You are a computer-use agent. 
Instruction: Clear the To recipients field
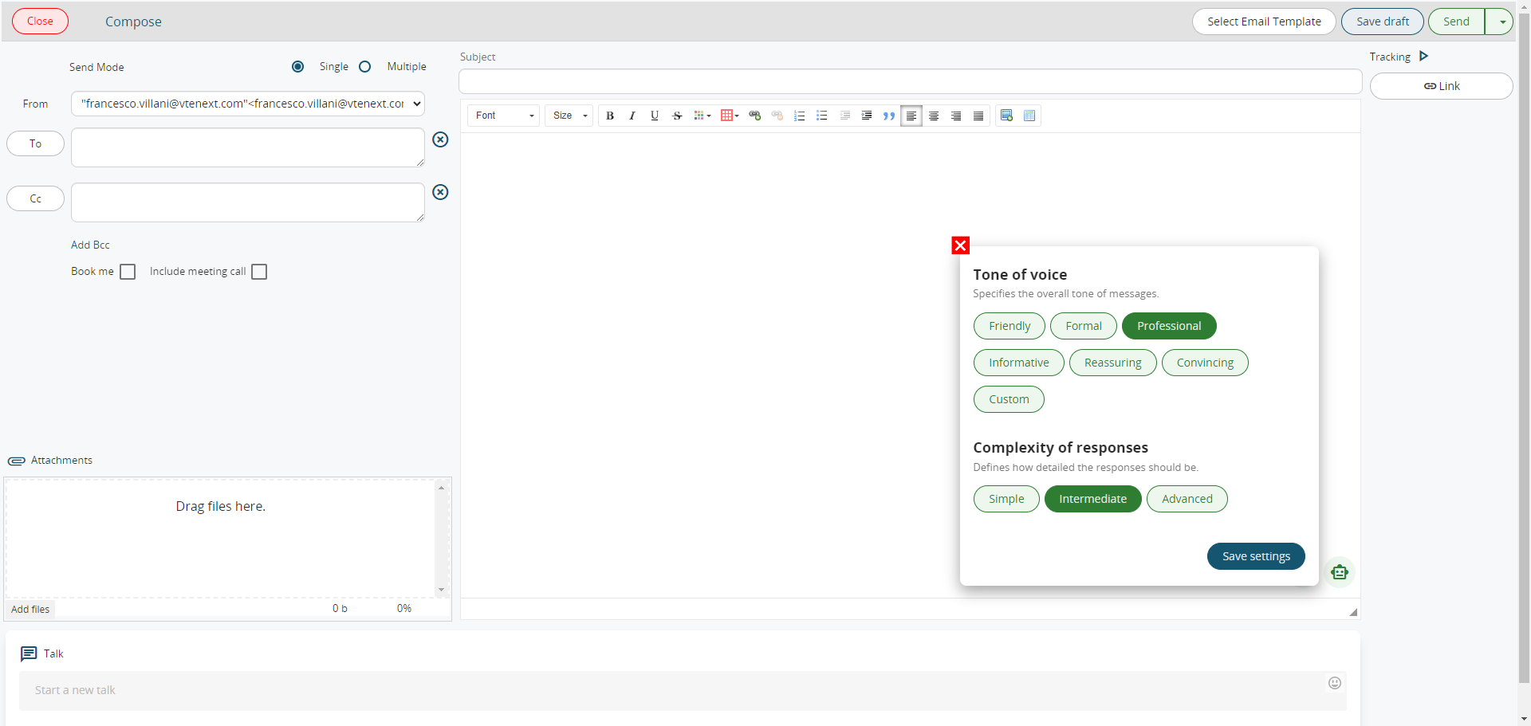tap(440, 139)
